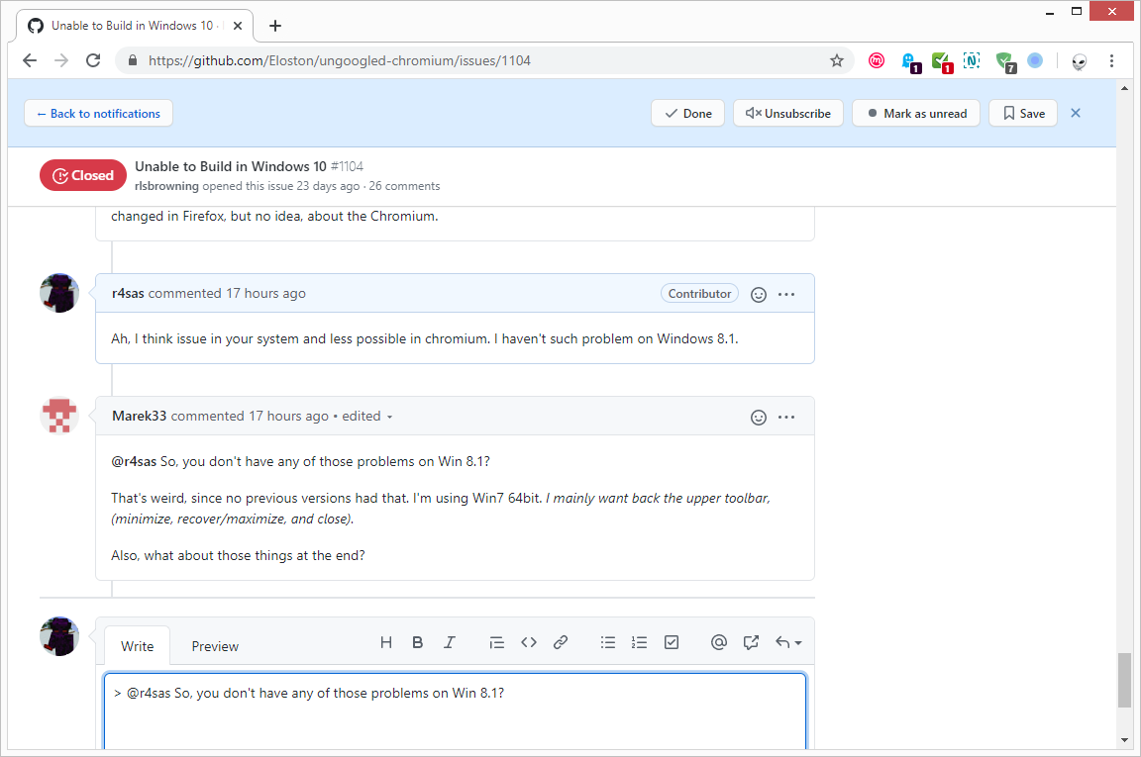Save the notification
The height and width of the screenshot is (757, 1141).
tap(1023, 114)
